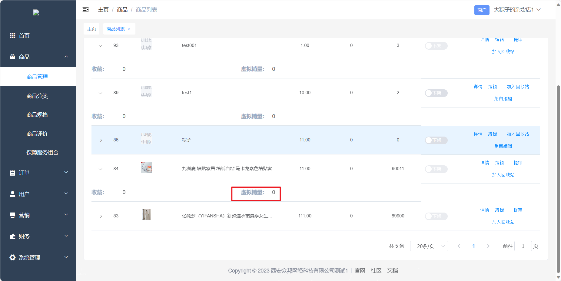Open the 20条/页 page size dropdown
This screenshot has height=281, width=561.
click(429, 246)
